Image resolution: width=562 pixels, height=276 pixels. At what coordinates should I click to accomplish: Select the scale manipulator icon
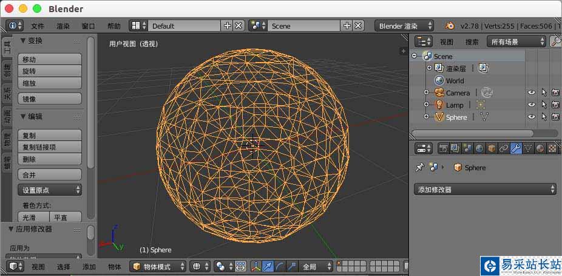coord(292,267)
